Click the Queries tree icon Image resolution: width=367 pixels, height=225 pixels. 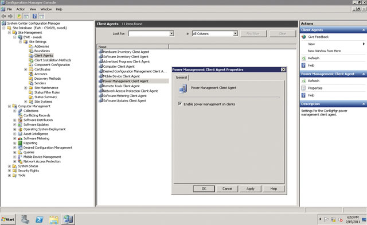pyautogui.click(x=20, y=152)
